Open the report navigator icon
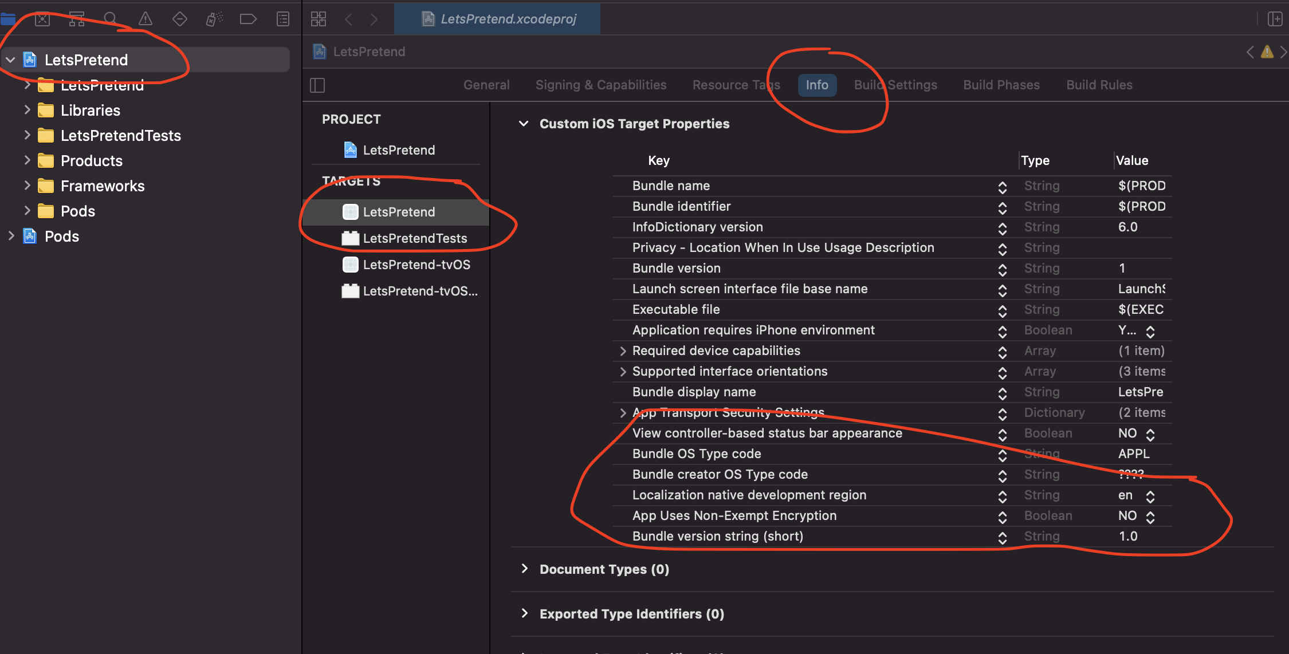The image size is (1289, 654). point(283,19)
